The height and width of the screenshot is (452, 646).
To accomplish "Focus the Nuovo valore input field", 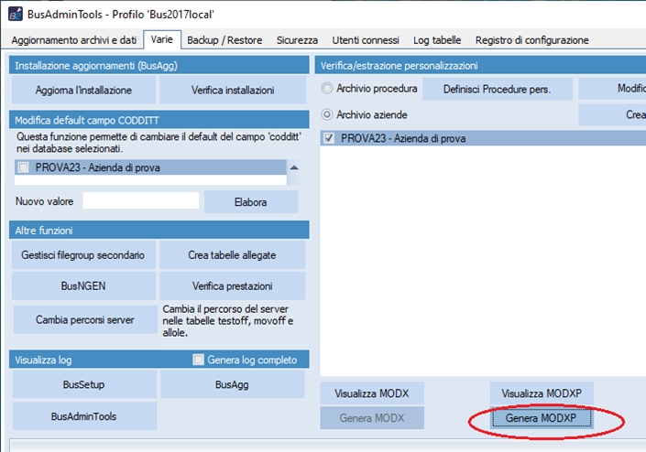I will click(x=140, y=200).
